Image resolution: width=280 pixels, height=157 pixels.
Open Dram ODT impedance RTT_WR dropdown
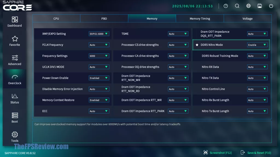178,100
